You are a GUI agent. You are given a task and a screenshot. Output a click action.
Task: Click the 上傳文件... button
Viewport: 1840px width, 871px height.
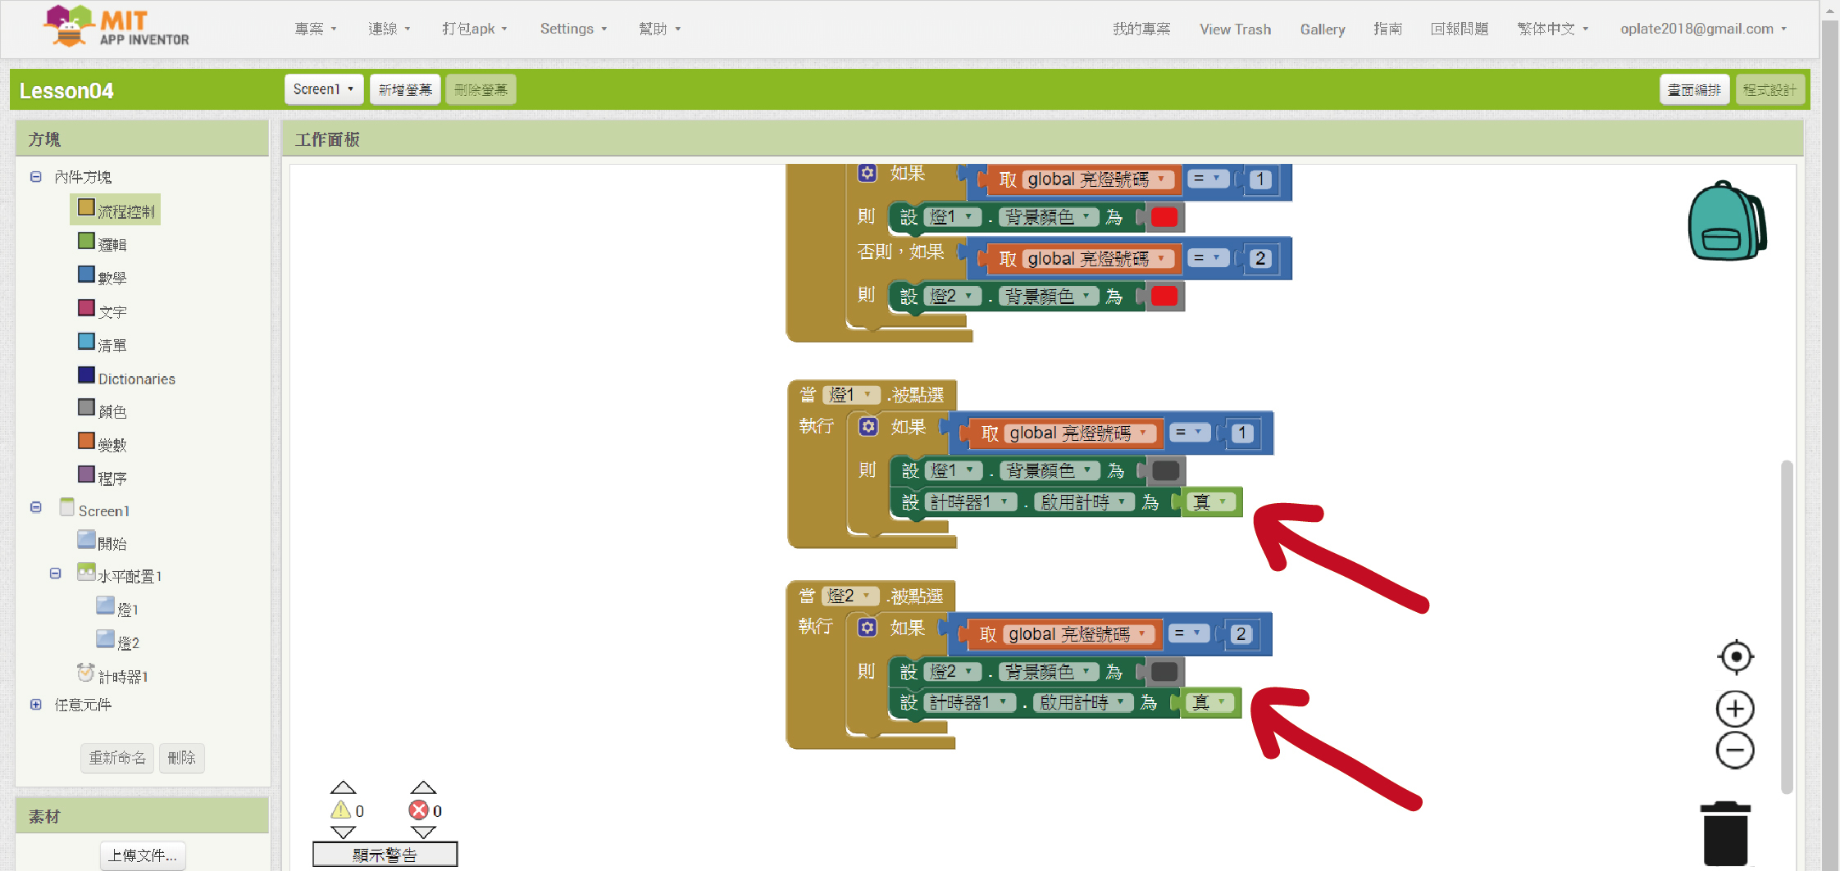point(143,855)
